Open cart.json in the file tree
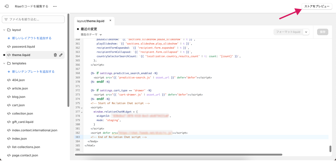Image resolution: width=336 pixels, height=161 pixels. (x=18, y=105)
